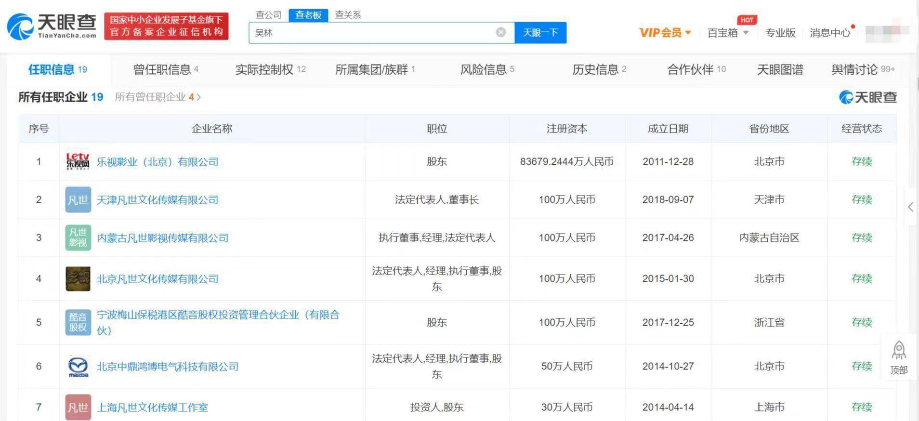Click the 83679.2444万人民币 cell

click(x=567, y=162)
